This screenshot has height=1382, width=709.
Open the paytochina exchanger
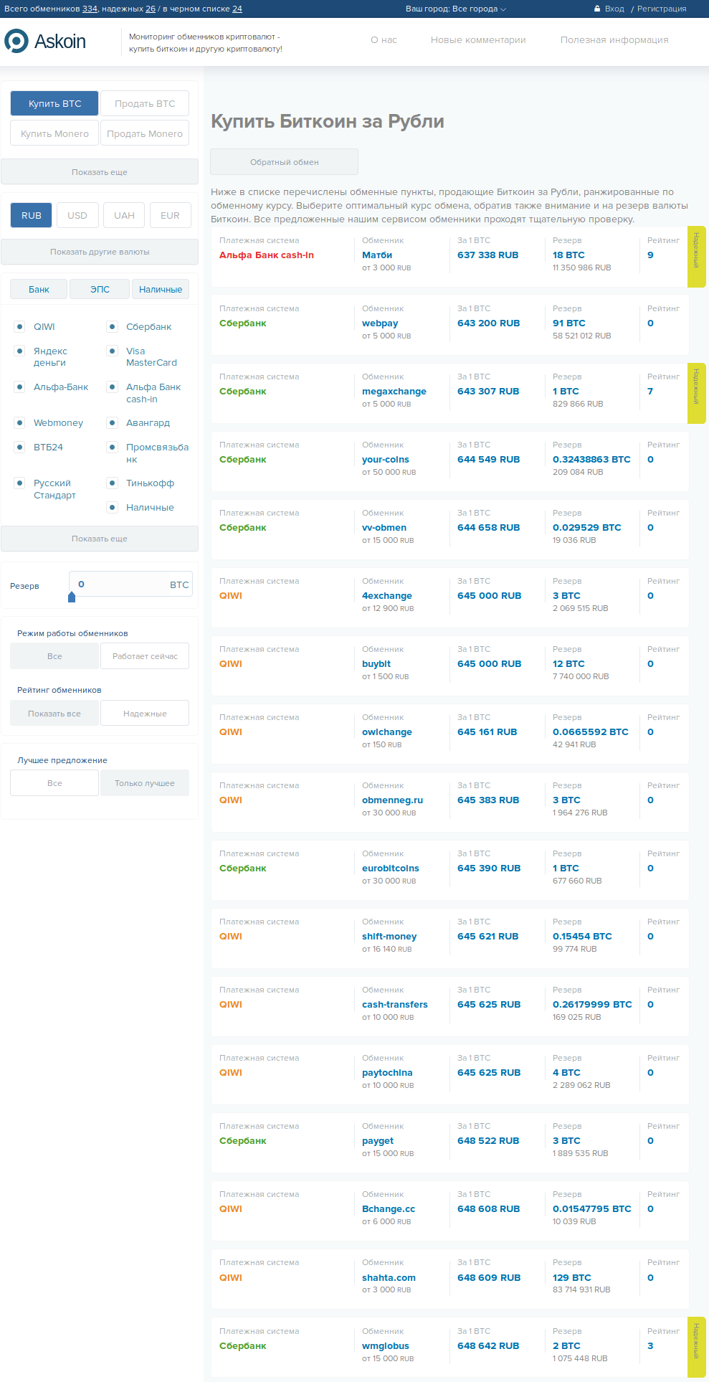tap(387, 1072)
